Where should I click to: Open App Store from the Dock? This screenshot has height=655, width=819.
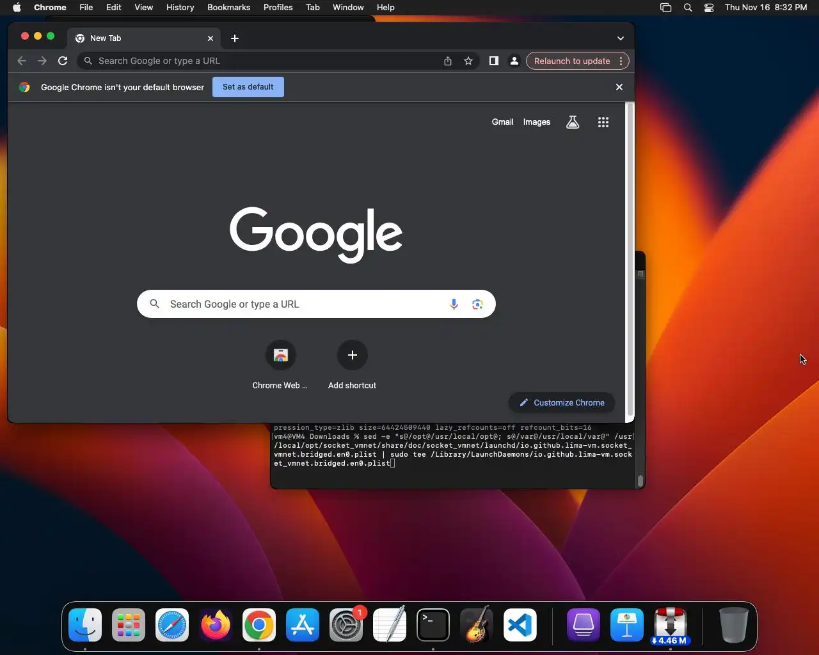coord(303,625)
